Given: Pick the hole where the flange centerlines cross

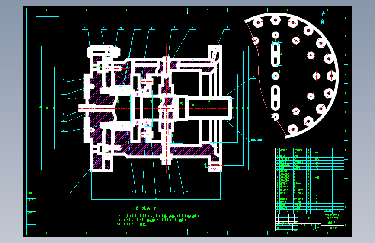Looking at the screenshot, I should [x=276, y=76].
